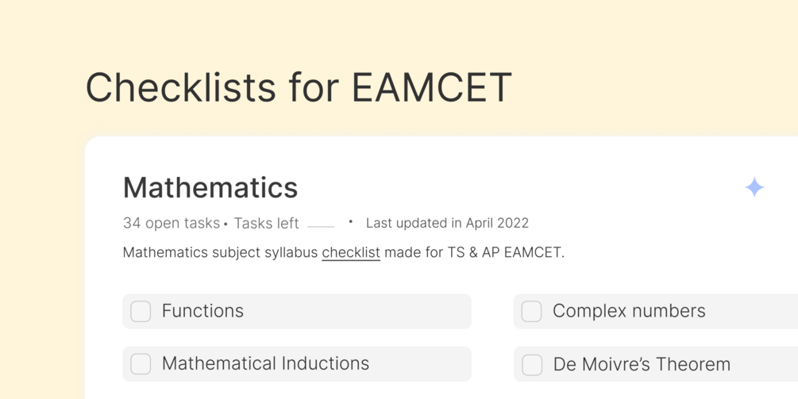
Task: Click the Mathematics subject syllabus description
Action: (221, 253)
